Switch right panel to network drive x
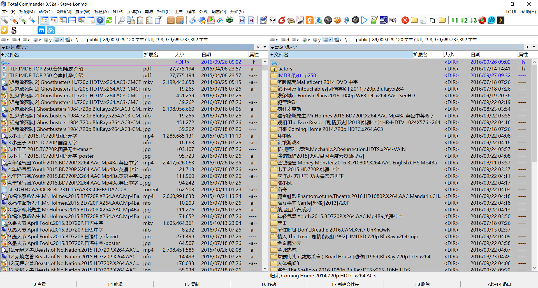Image resolution: width=538 pixels, height=288 pixels. pos(307,40)
